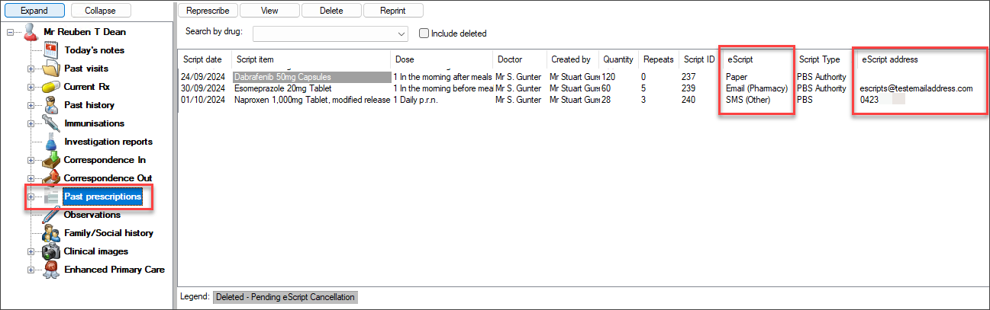Click the Paper eScript cell
990x310 pixels.
737,77
